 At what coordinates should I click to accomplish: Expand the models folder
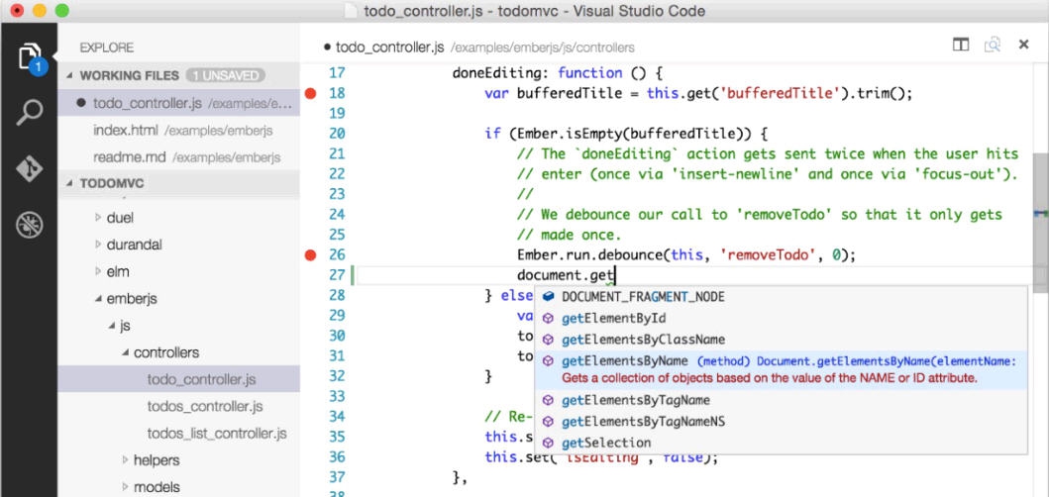point(125,487)
